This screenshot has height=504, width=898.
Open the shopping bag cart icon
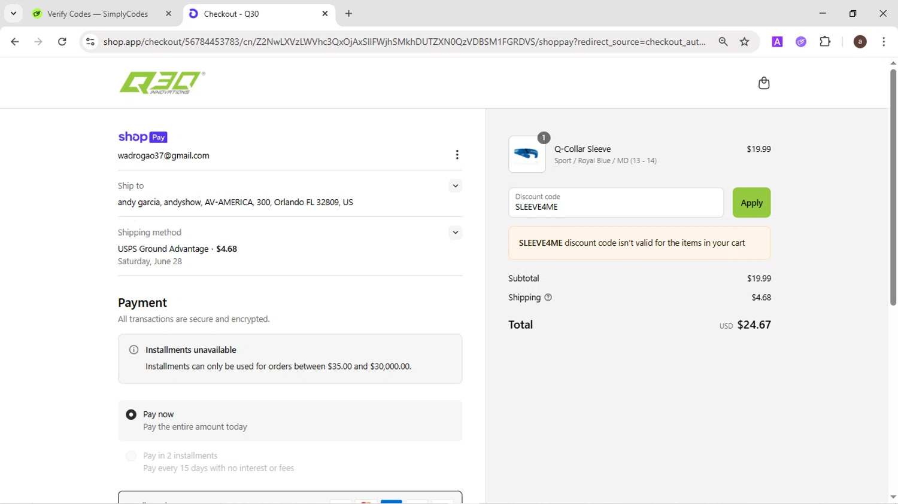tap(764, 83)
